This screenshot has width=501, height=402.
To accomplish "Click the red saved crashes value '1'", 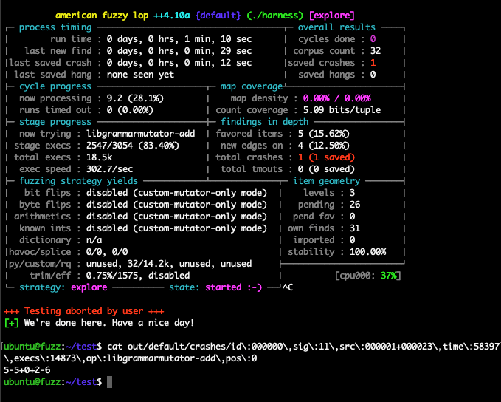I will tap(373, 63).
